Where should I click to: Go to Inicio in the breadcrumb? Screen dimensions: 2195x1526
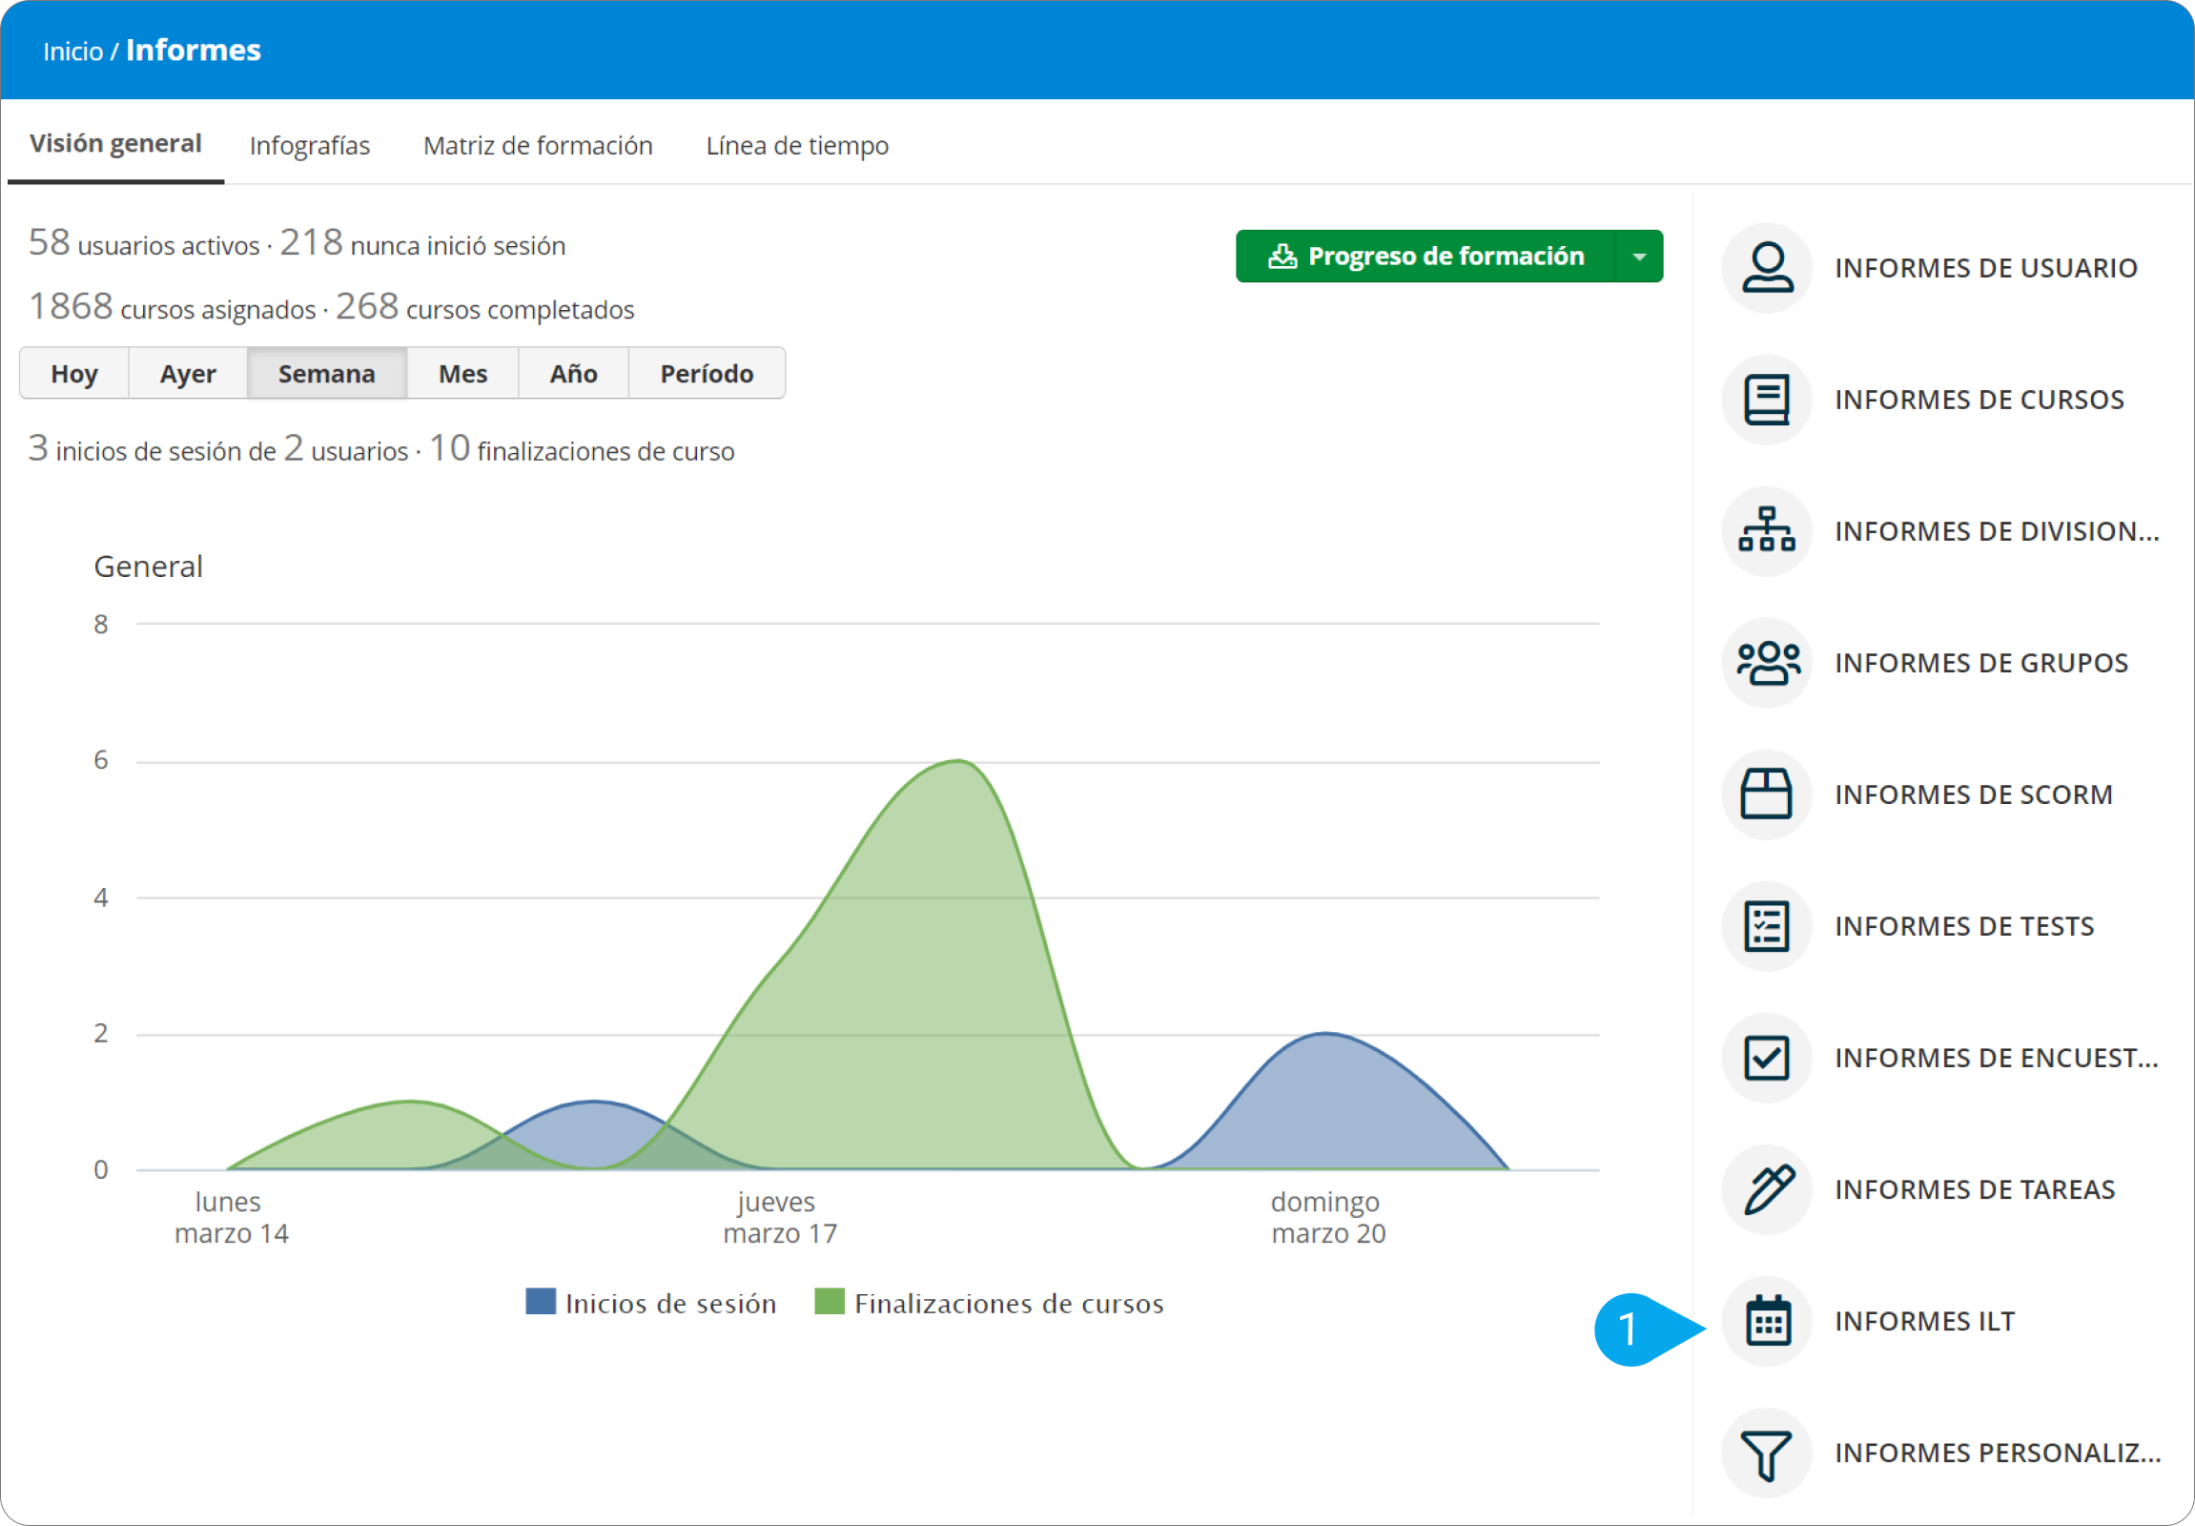pos(72,52)
